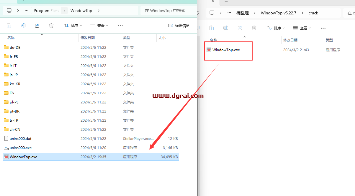355x196 pixels.
Task: Sort by 修改日期 column in right window
Action: [x=290, y=40]
